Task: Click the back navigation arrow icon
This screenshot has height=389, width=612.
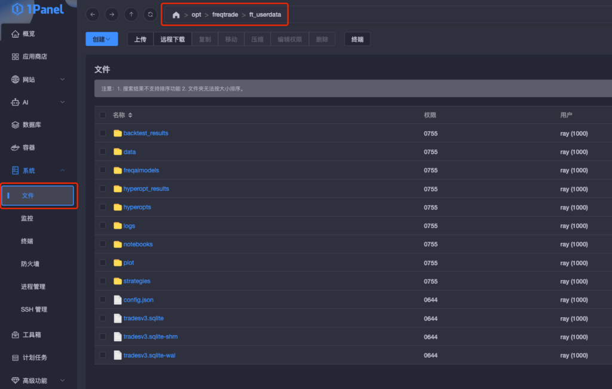Action: click(x=93, y=14)
